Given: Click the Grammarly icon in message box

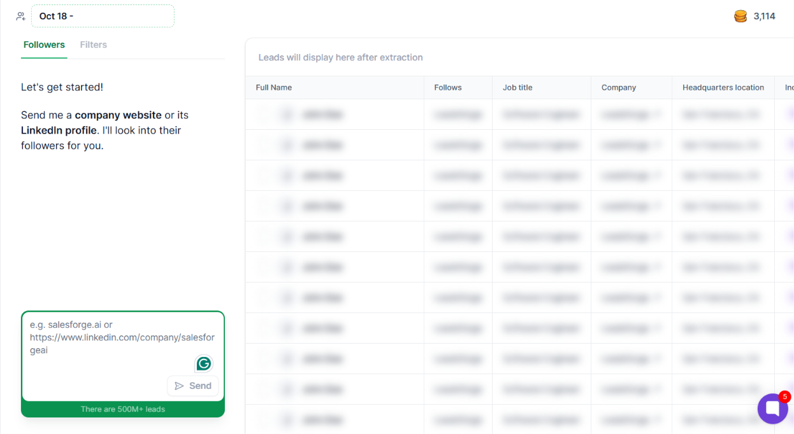Looking at the screenshot, I should (x=204, y=364).
